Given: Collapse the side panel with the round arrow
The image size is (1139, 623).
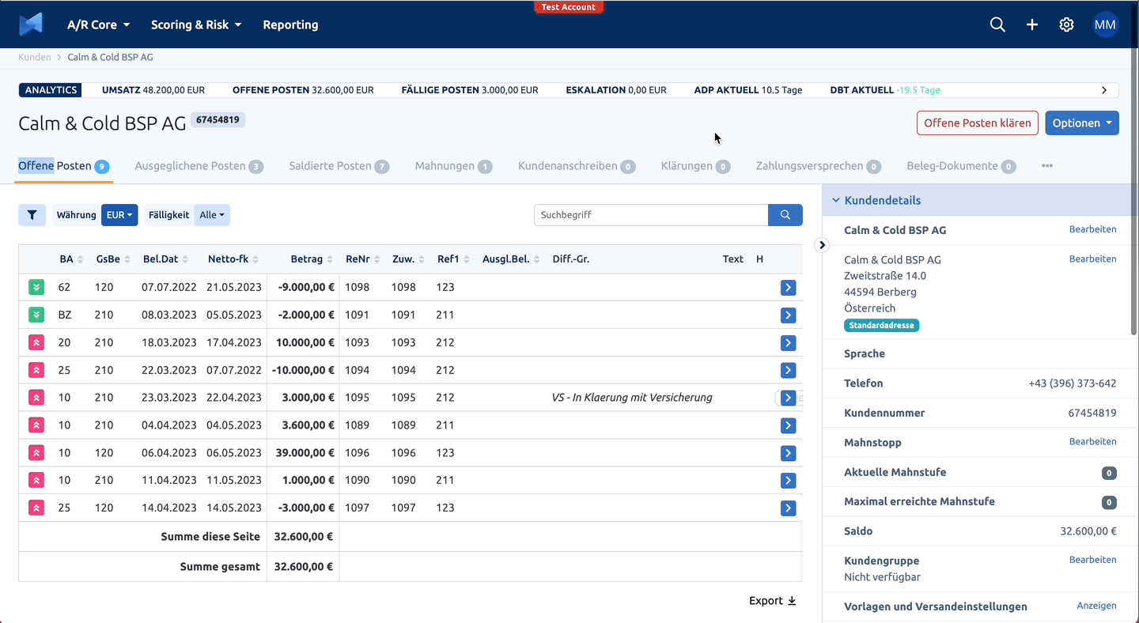Looking at the screenshot, I should coord(823,245).
